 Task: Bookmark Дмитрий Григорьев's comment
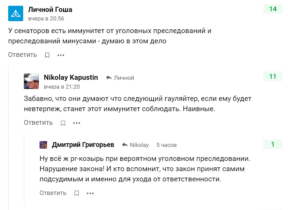(77, 193)
